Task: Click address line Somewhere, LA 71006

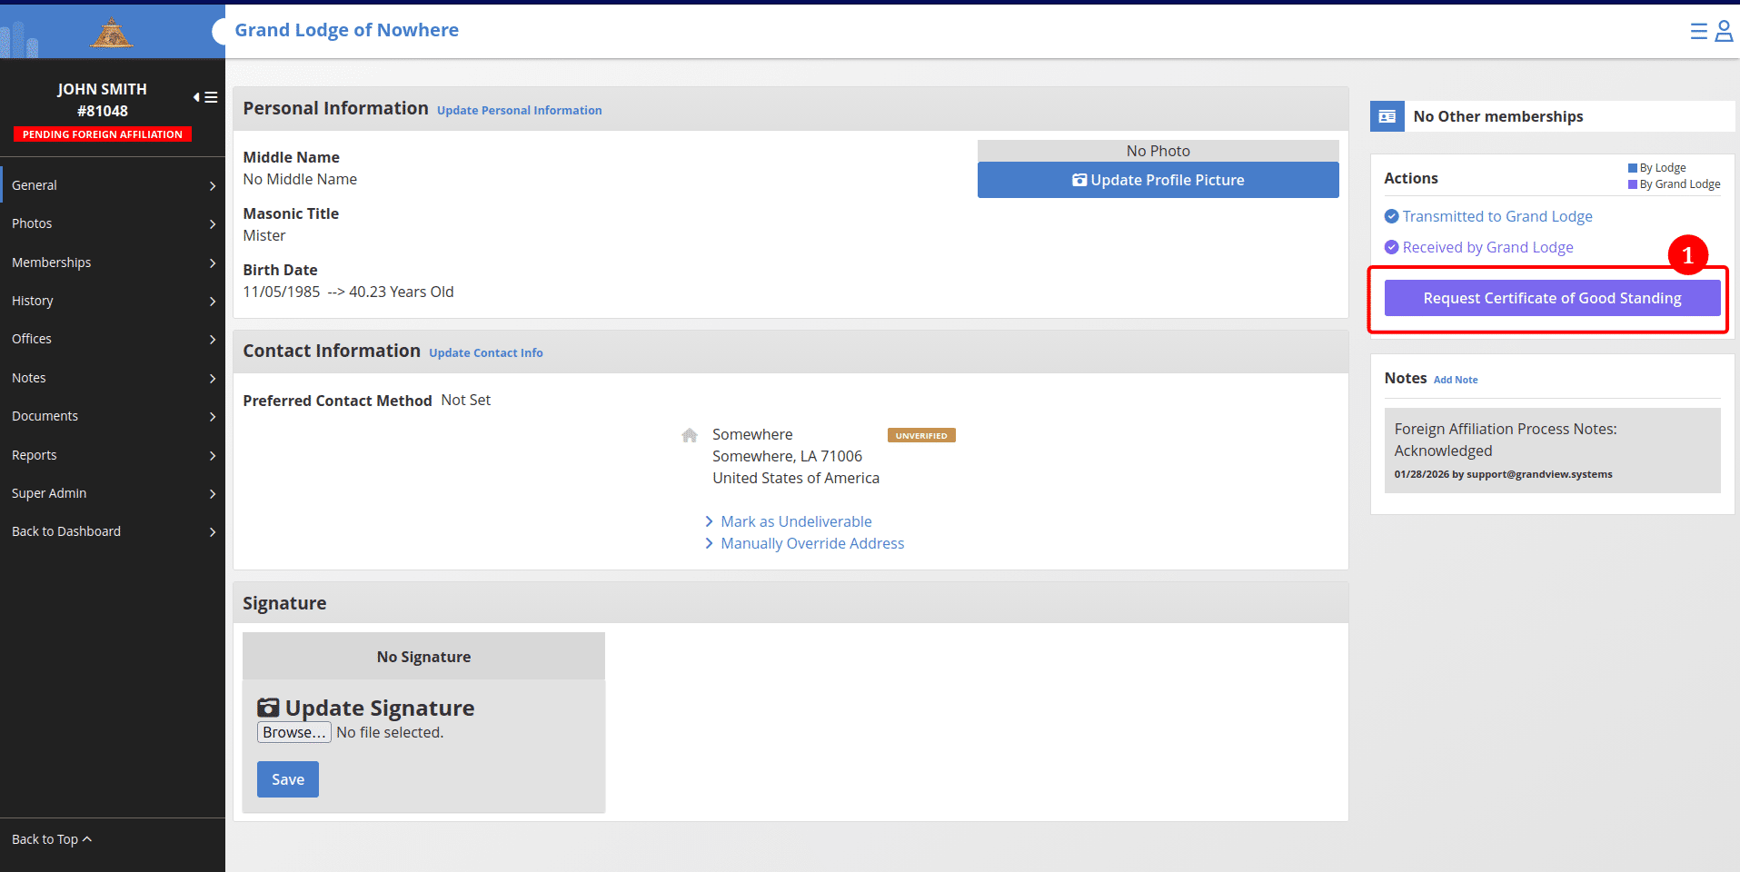Action: coord(787,456)
